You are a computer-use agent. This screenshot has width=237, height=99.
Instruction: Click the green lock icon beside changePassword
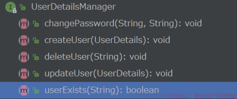pyautogui.click(x=36, y=24)
